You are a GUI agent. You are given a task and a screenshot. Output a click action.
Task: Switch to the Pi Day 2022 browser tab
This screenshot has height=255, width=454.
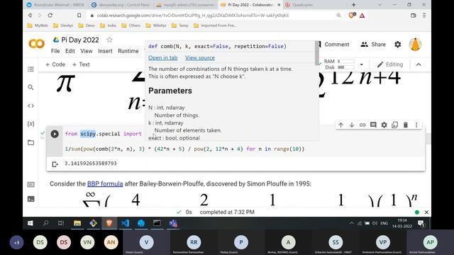tap(250, 5)
